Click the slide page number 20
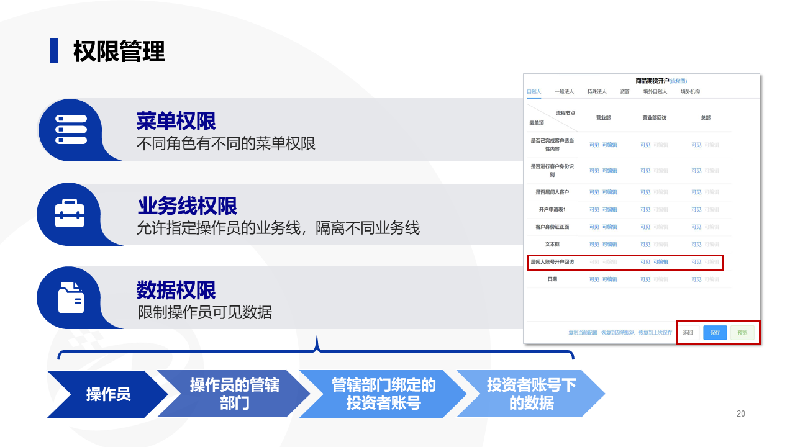Image resolution: width=795 pixels, height=447 pixels. pos(740,414)
